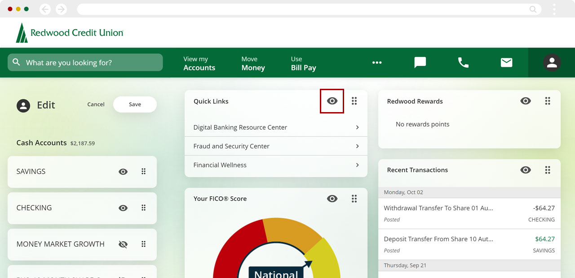
Task: Click the person icon beside Edit
Action: coord(23,105)
